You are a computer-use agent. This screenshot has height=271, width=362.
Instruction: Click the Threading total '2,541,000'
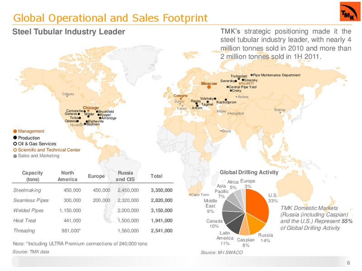(x=162, y=231)
